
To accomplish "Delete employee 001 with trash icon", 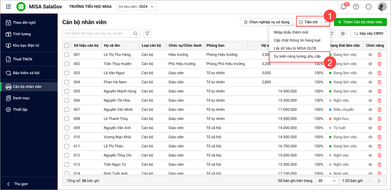I will click(379, 55).
